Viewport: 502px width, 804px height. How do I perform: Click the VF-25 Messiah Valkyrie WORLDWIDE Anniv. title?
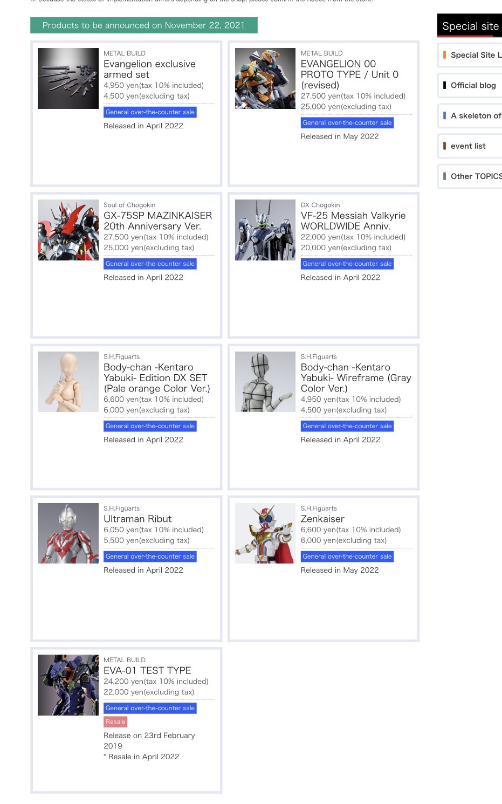353,221
